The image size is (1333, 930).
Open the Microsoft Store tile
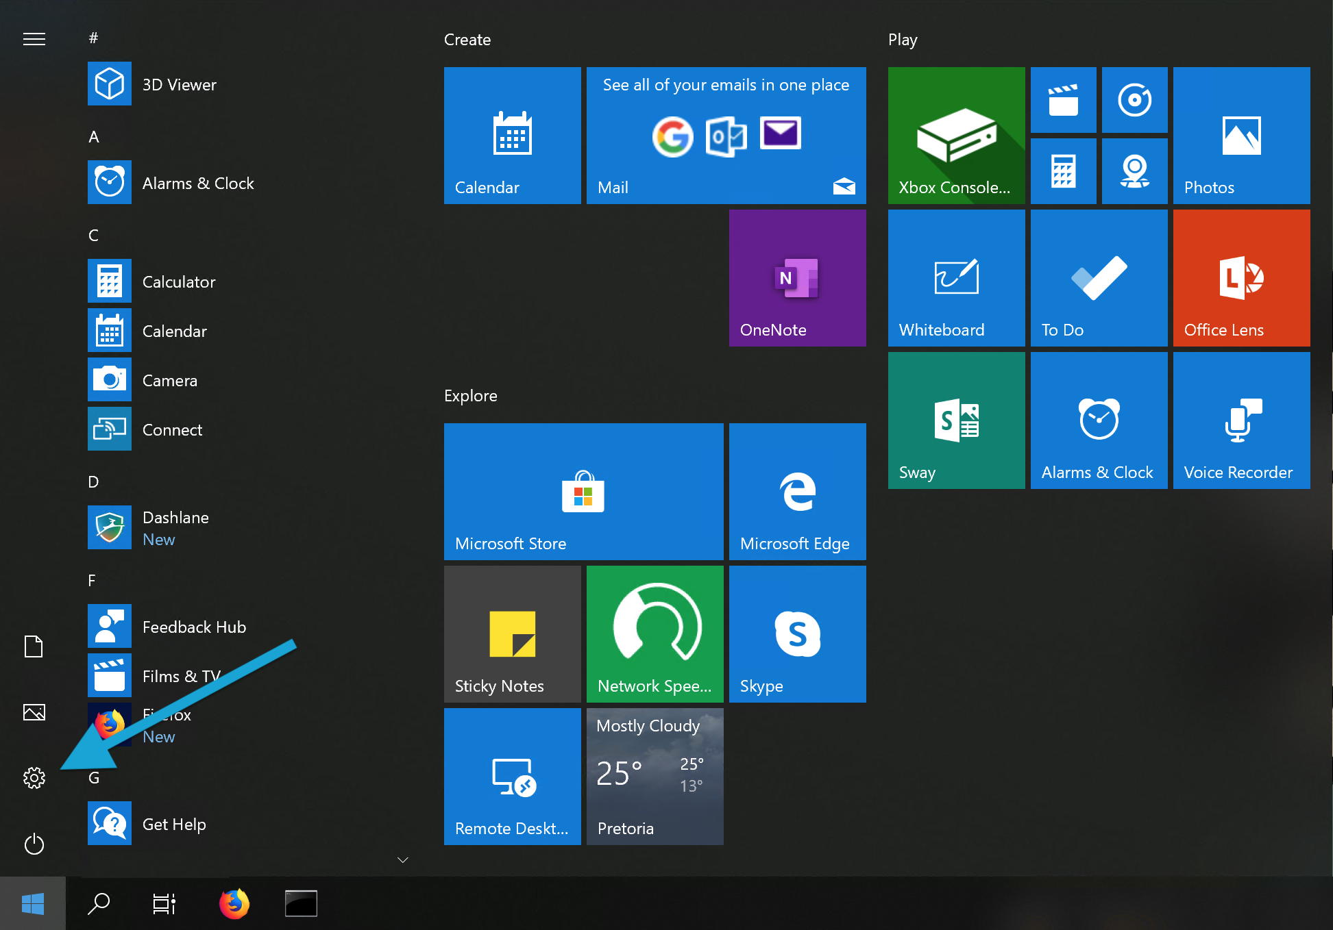[x=584, y=492]
